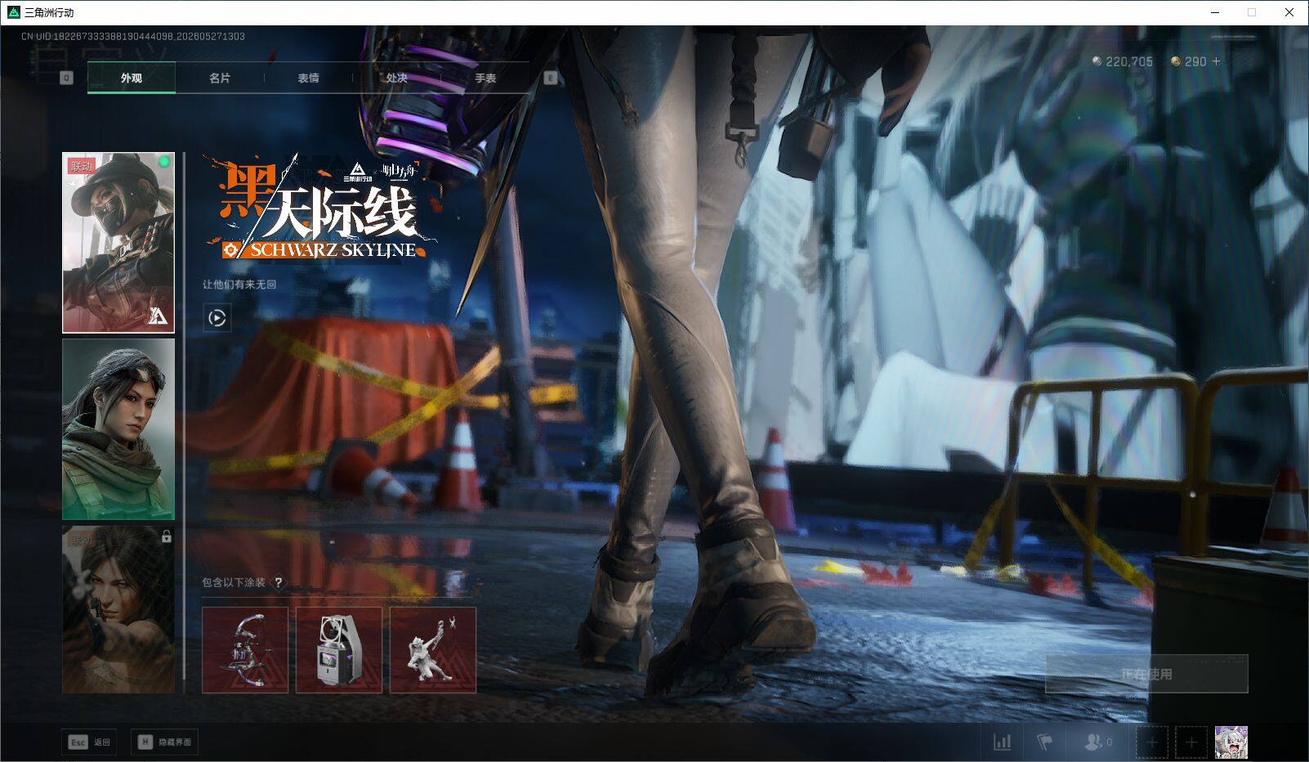
Task: Open the player avatar profile picture
Action: [1231, 742]
